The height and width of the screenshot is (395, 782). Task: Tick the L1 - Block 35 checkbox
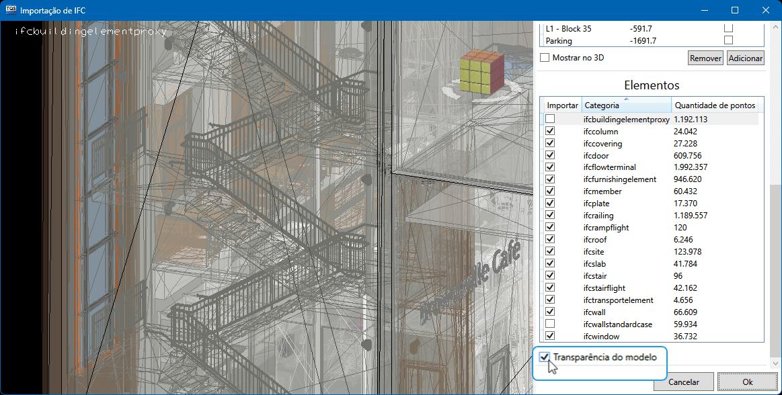coord(728,28)
